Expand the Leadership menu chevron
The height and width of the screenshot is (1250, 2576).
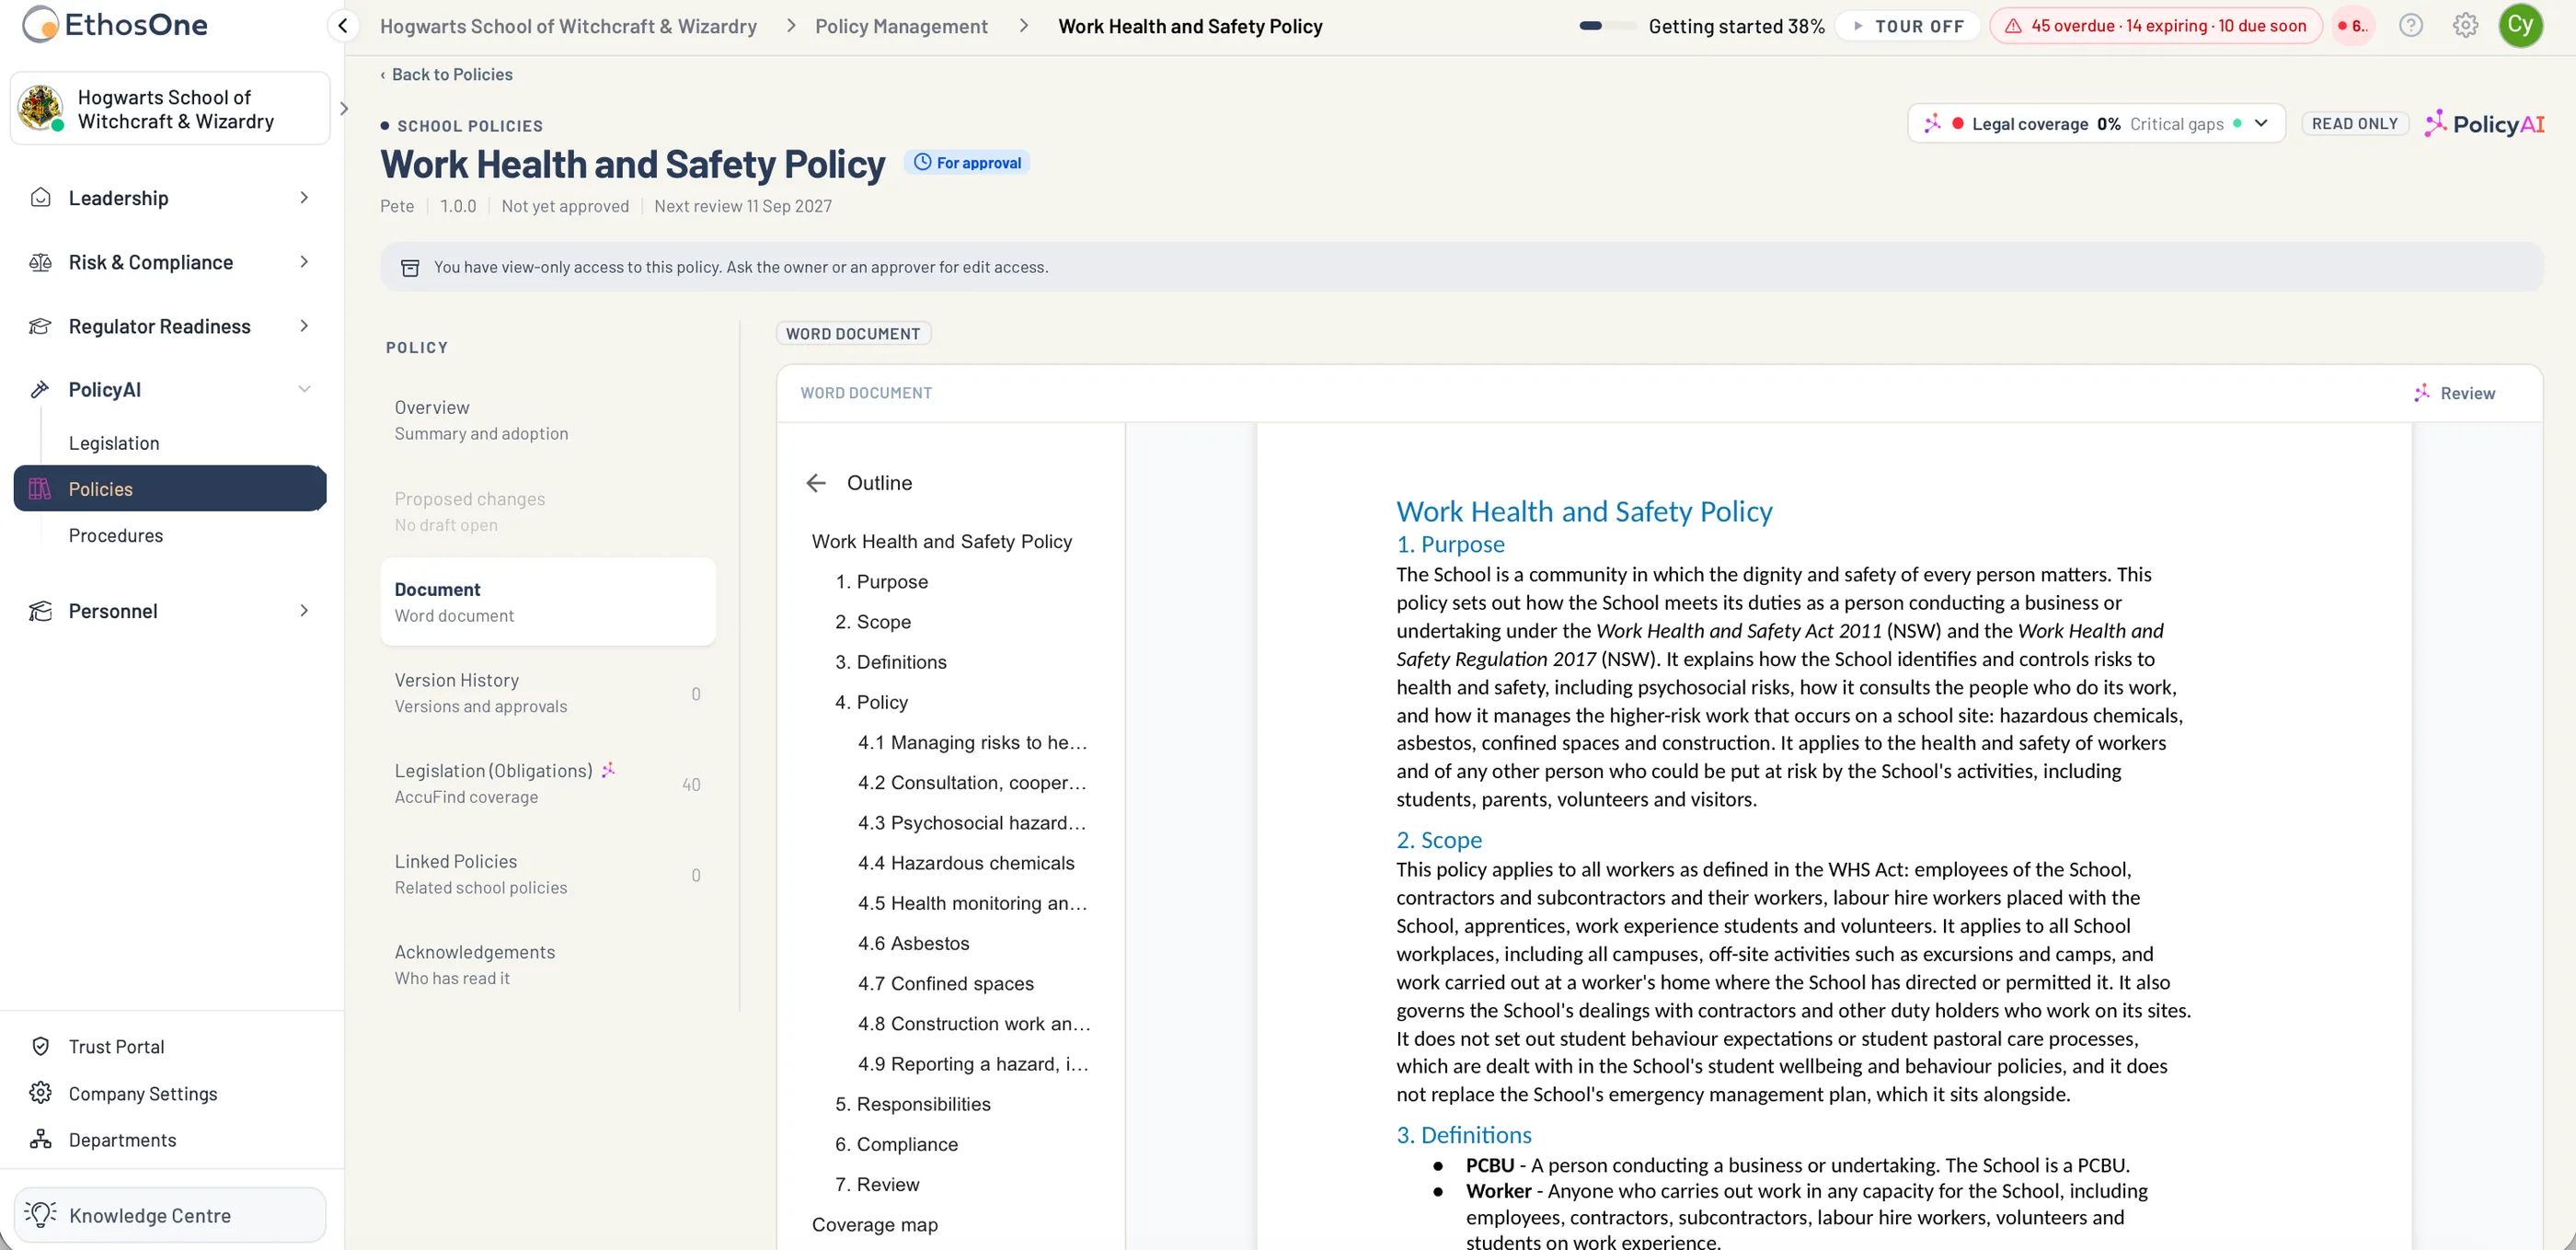[x=304, y=198]
